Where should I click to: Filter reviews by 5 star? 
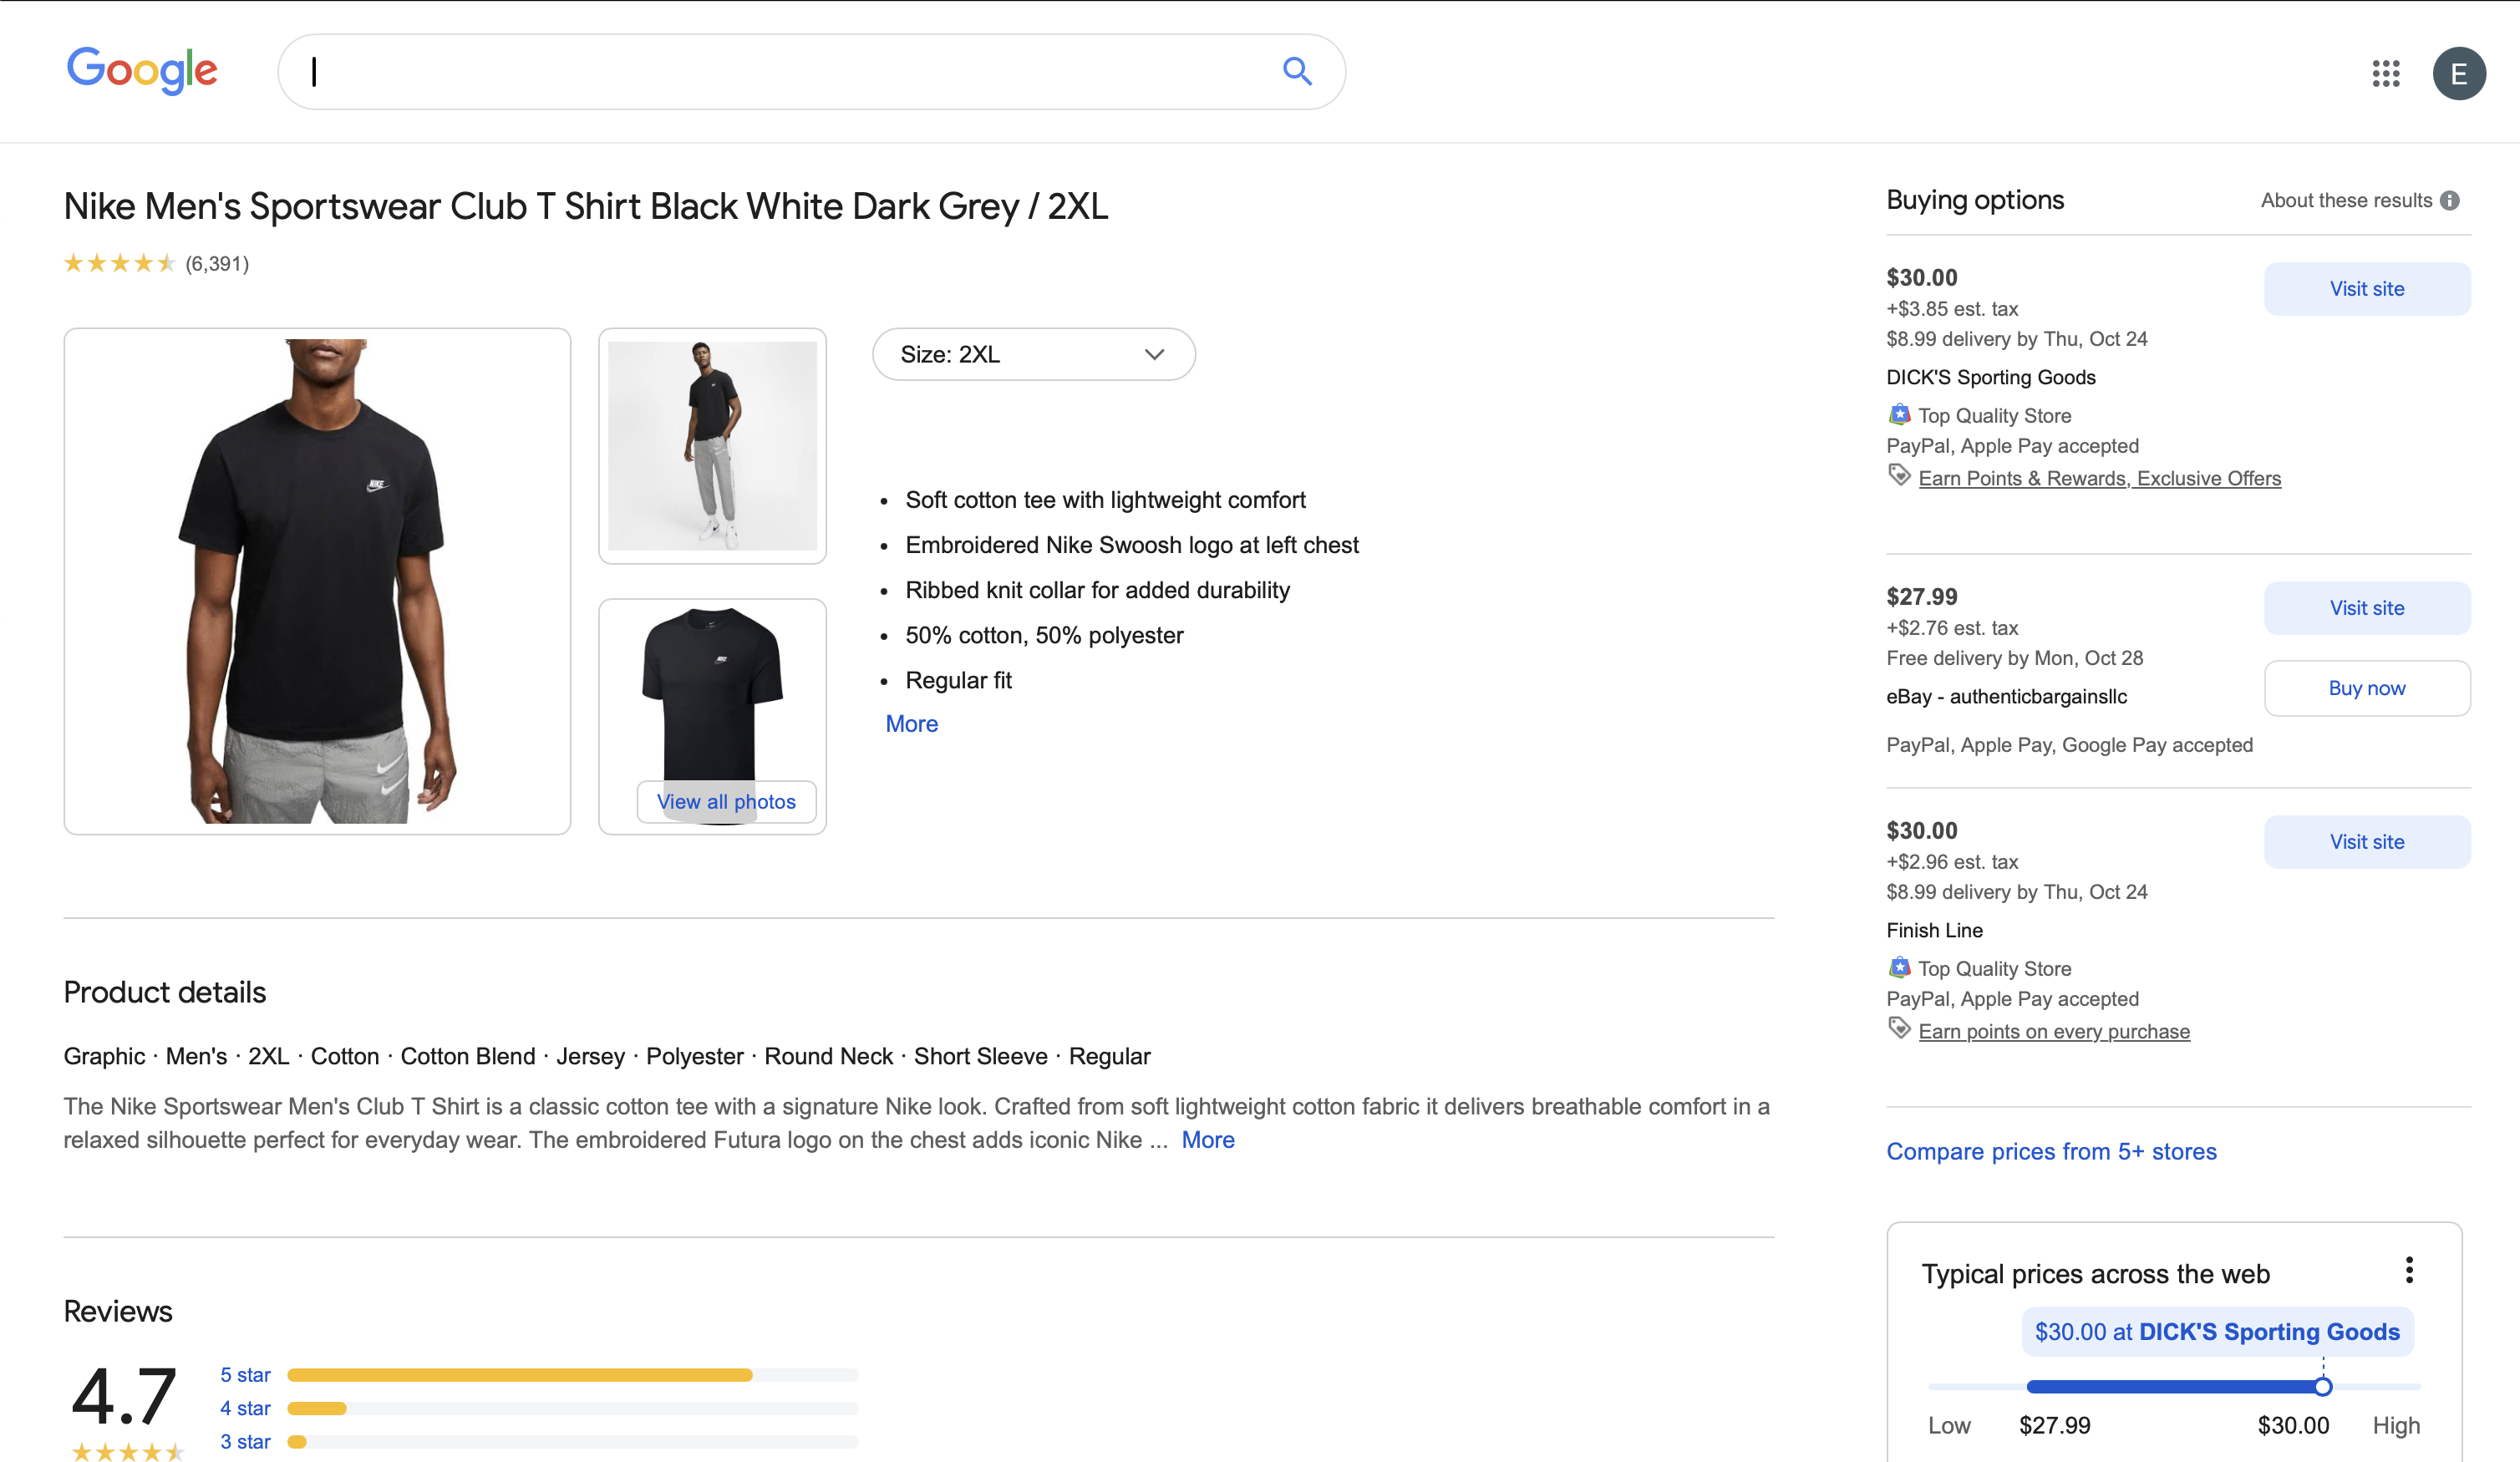point(245,1375)
